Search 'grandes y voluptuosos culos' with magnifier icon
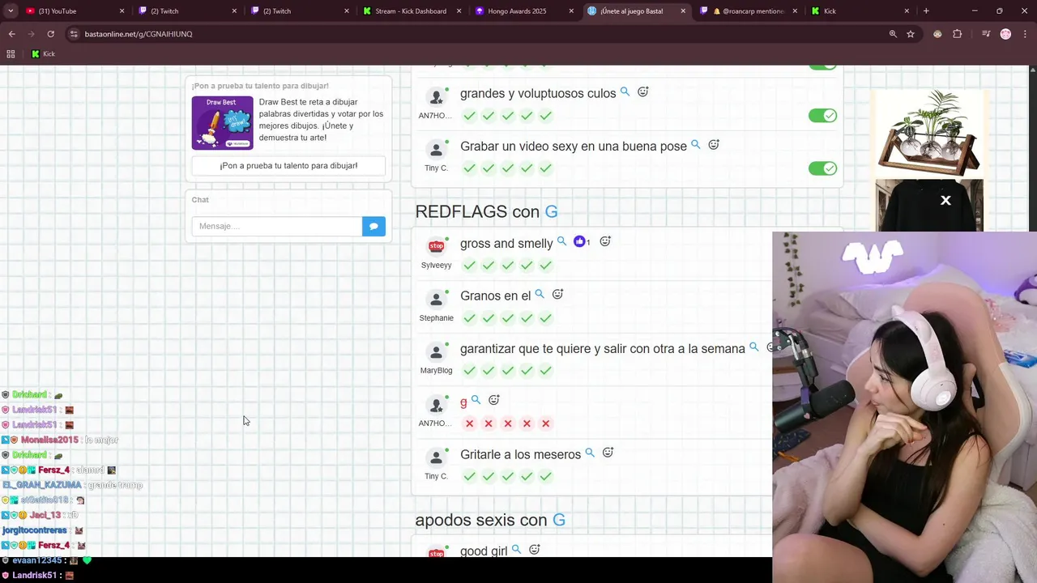Screen dimensions: 1037x583 pyautogui.click(x=625, y=92)
